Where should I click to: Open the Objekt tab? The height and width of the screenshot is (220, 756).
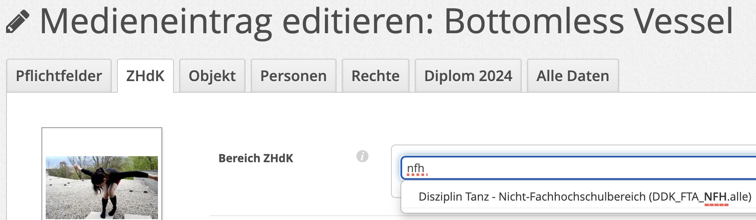click(x=212, y=76)
